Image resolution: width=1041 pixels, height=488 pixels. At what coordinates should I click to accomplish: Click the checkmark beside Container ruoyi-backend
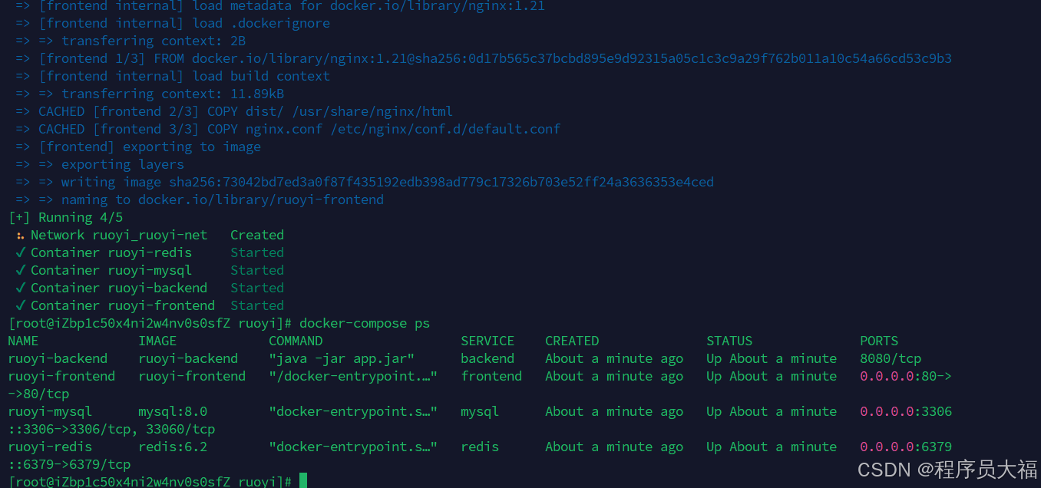[21, 288]
